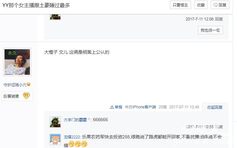Open the 龙耀2222 user profile link

tap(72, 137)
